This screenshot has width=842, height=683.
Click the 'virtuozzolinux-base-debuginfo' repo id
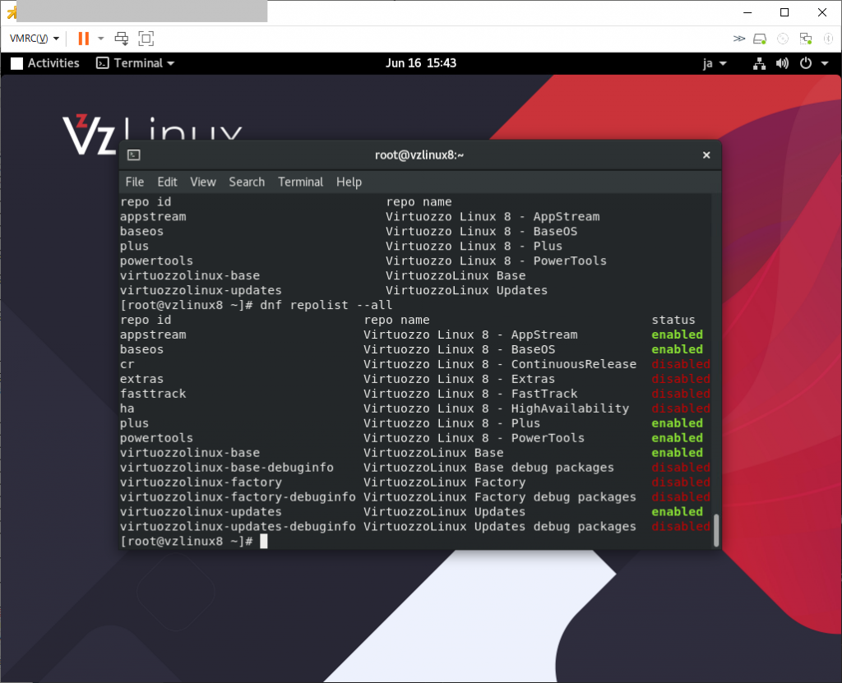click(x=227, y=468)
